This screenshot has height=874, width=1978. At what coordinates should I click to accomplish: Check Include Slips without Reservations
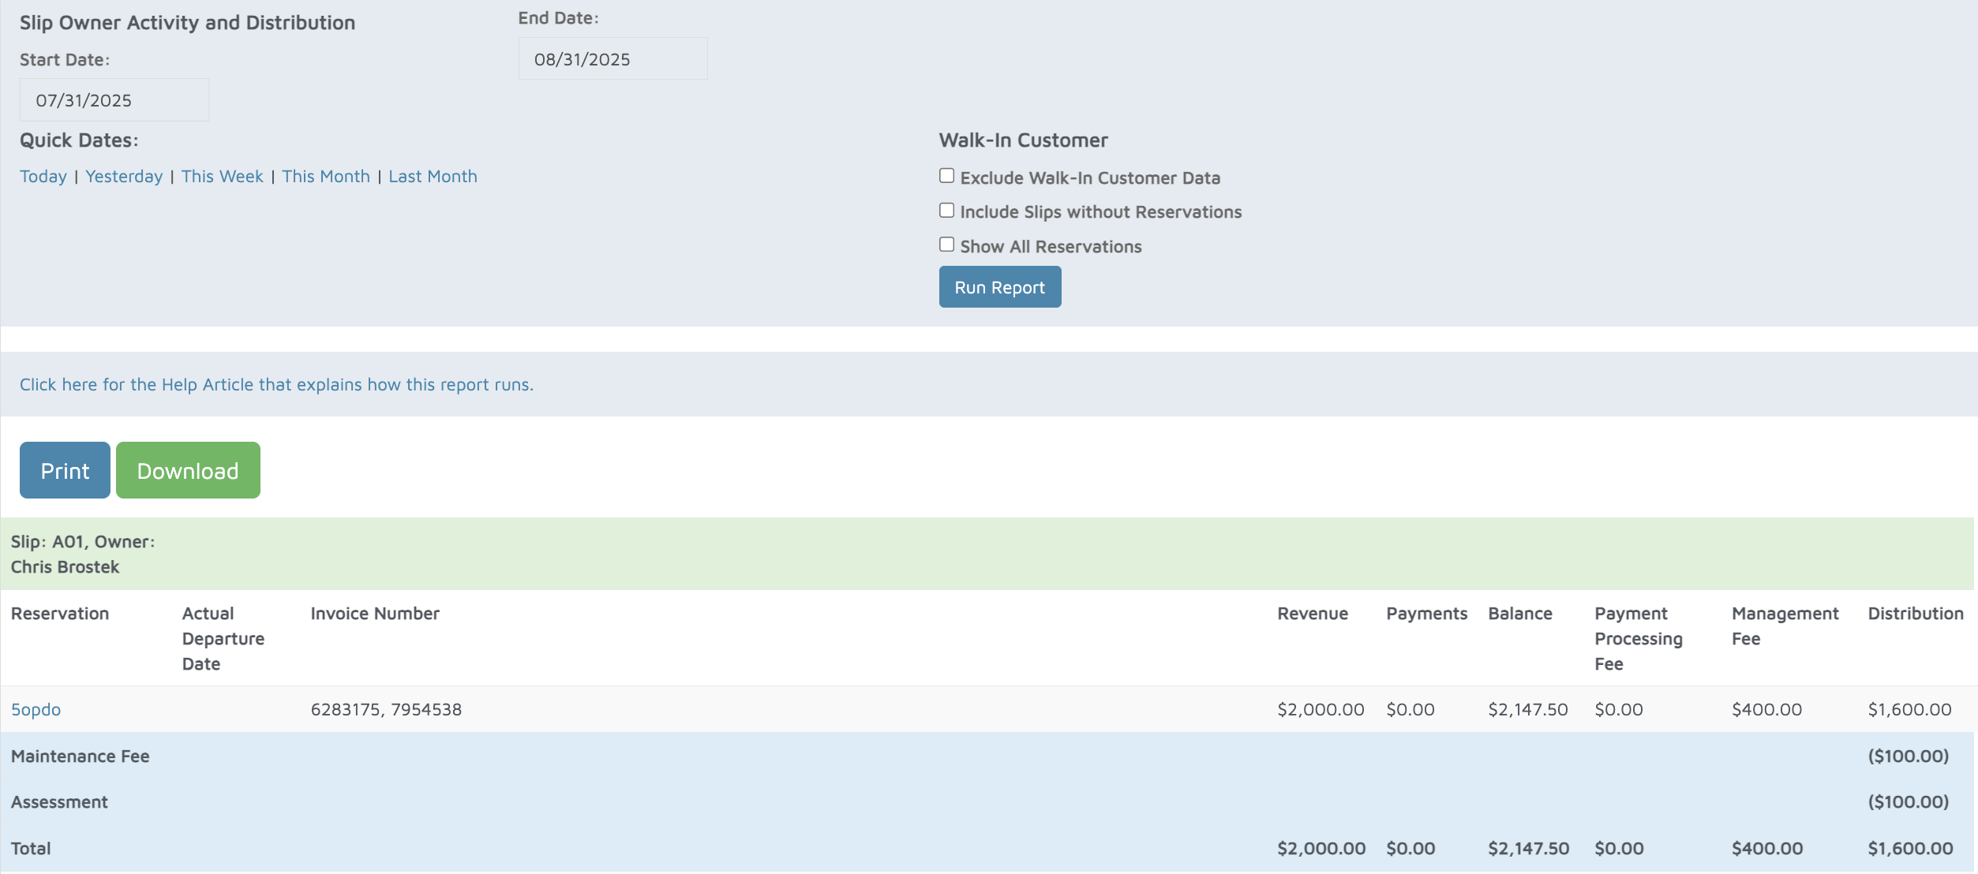(946, 211)
